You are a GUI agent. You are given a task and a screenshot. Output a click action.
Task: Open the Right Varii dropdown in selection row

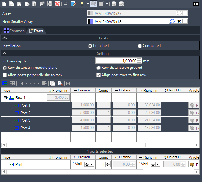tap(158, 164)
